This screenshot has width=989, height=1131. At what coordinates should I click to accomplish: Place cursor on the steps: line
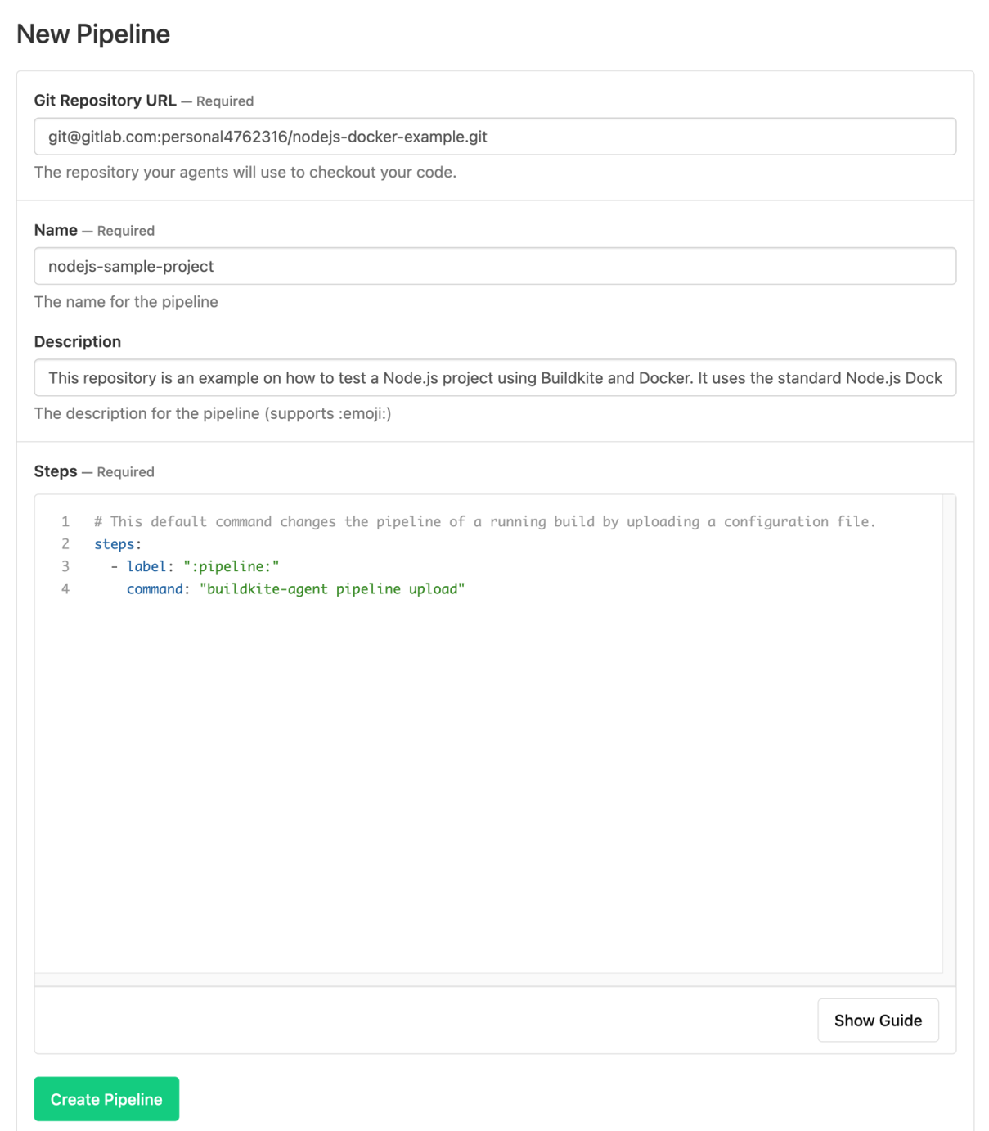115,543
